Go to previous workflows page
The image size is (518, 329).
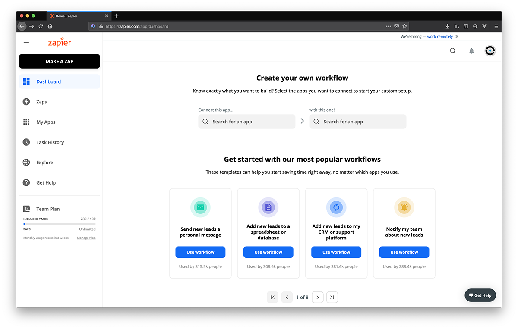pos(287,297)
